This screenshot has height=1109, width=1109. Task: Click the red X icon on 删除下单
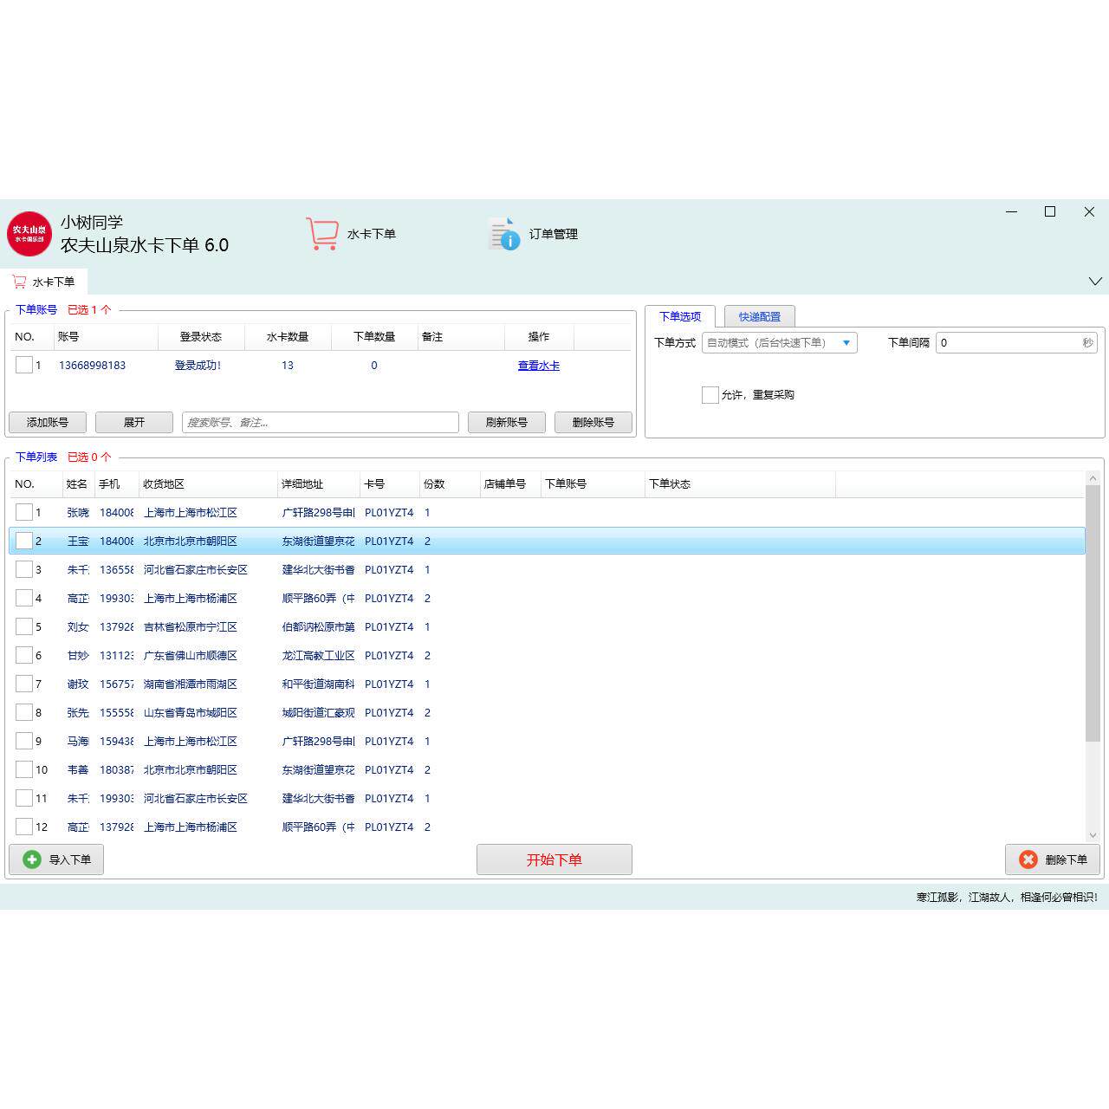pyautogui.click(x=1028, y=859)
